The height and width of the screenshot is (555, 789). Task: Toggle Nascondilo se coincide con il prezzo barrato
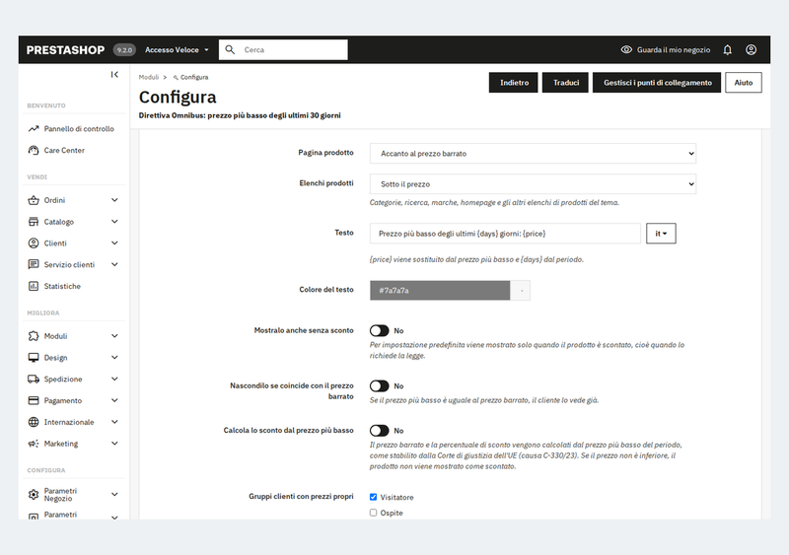point(380,385)
